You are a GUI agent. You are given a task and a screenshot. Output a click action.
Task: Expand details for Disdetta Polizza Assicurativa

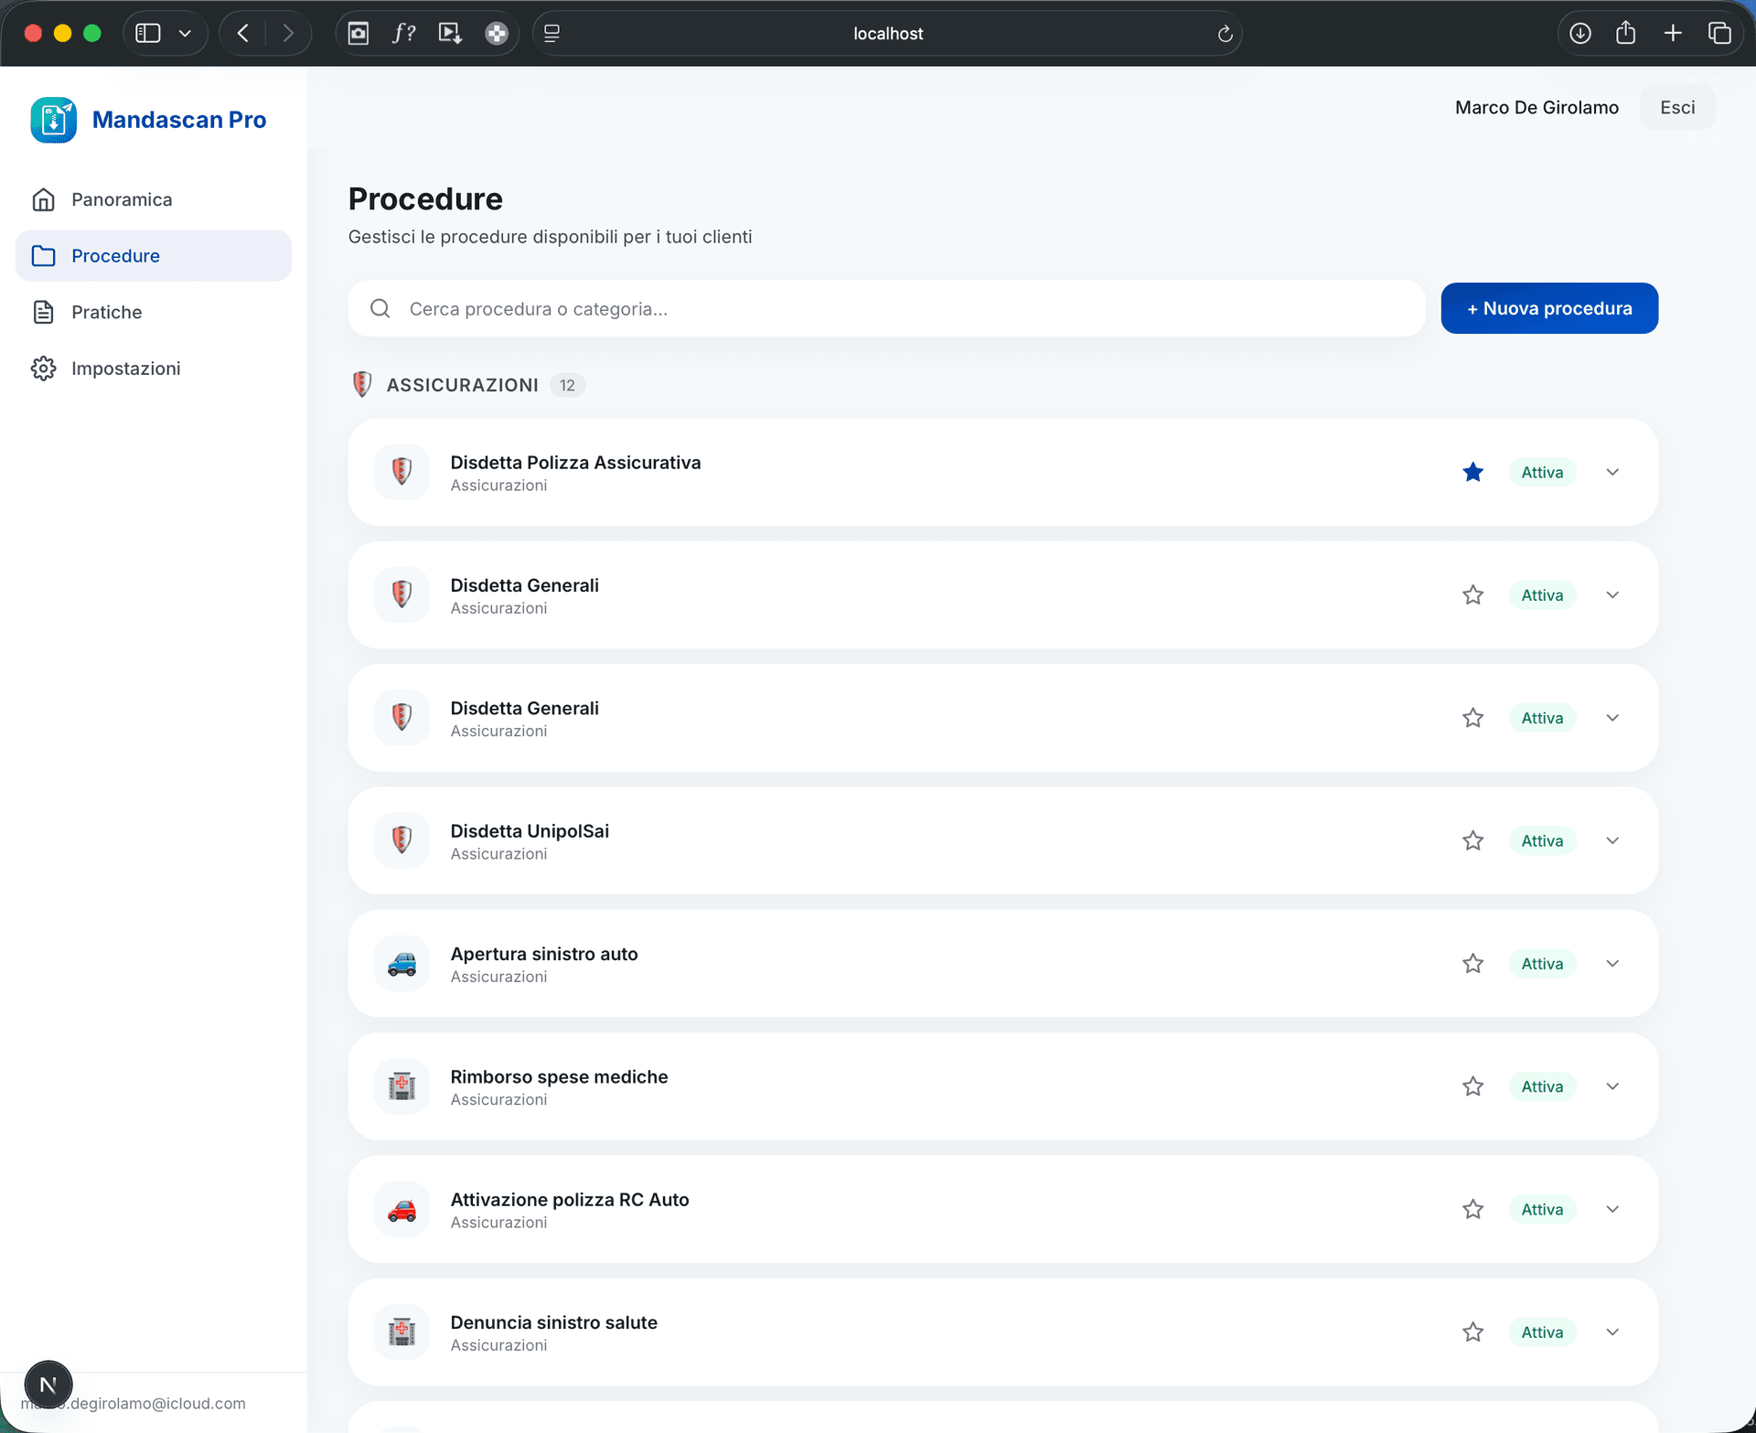[1612, 472]
